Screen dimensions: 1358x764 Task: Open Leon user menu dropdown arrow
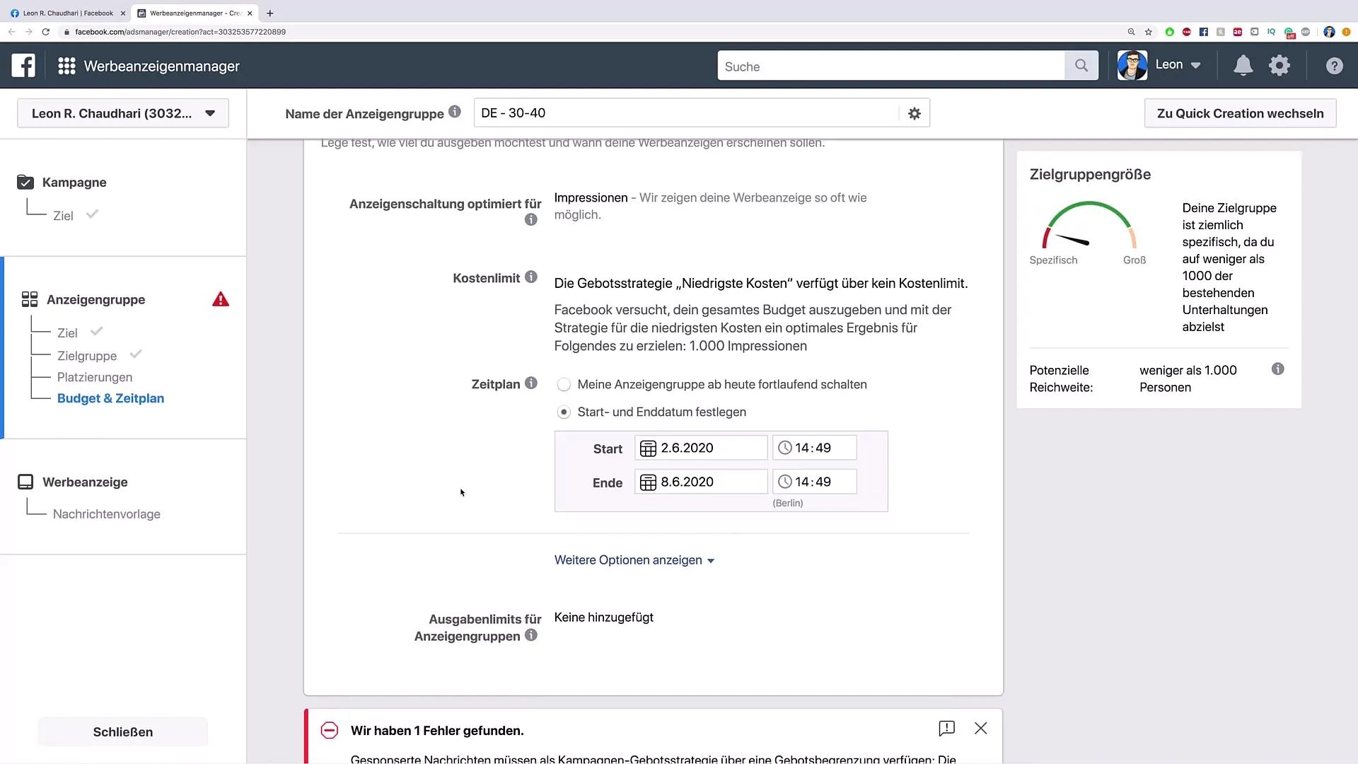point(1196,65)
